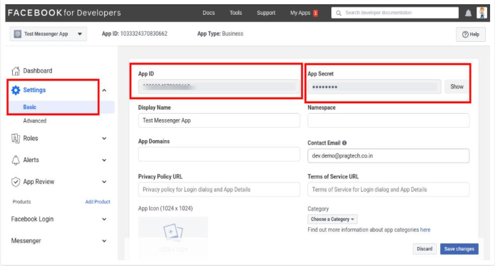Click Facebook Login in Products list
This screenshot has width=495, height=266.
(x=32, y=219)
